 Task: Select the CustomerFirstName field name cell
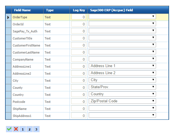coord(26,45)
